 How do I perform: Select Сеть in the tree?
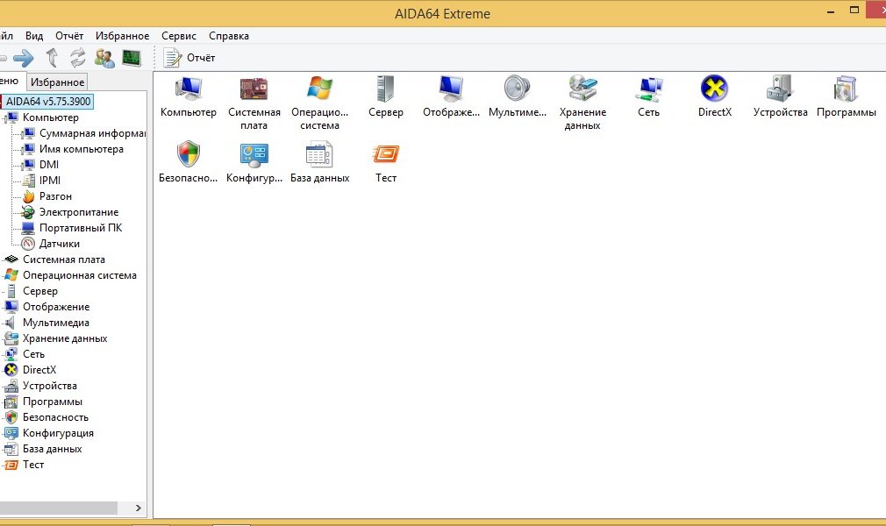click(x=33, y=355)
